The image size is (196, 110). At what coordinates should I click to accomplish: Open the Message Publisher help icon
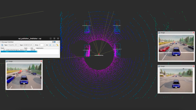point(55,42)
